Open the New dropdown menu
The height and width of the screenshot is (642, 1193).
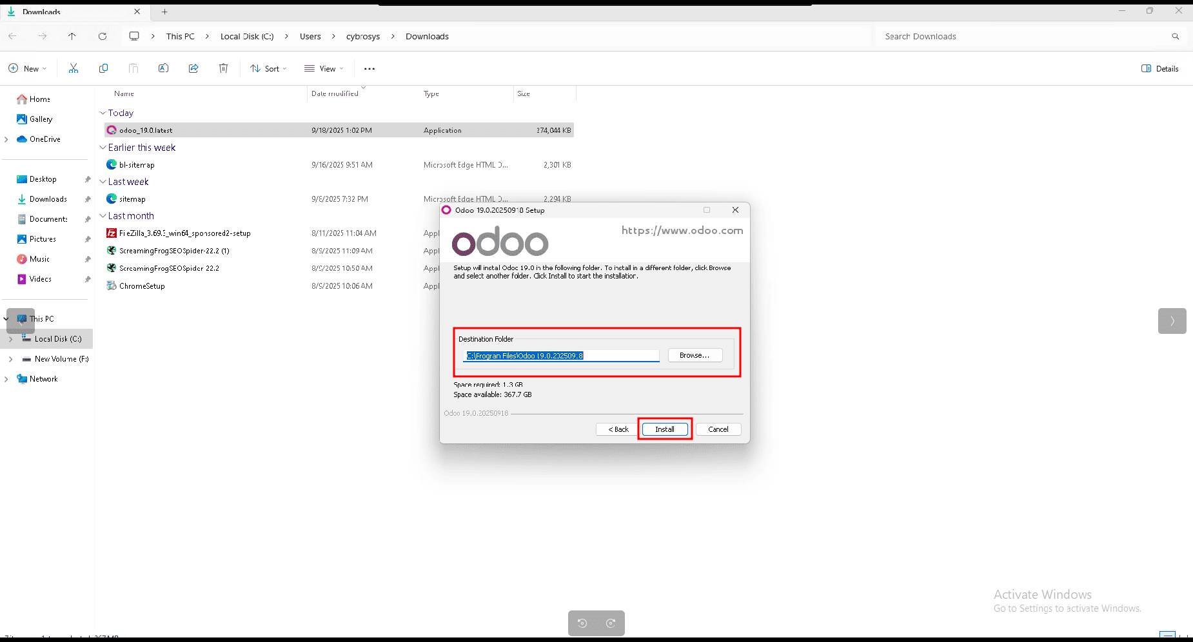(28, 68)
